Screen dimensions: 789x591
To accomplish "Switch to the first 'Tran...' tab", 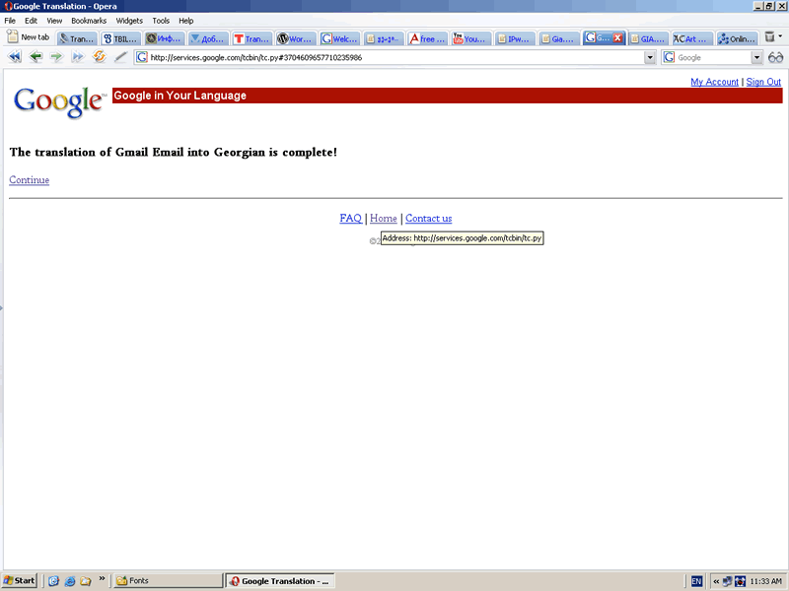I will pos(77,38).
